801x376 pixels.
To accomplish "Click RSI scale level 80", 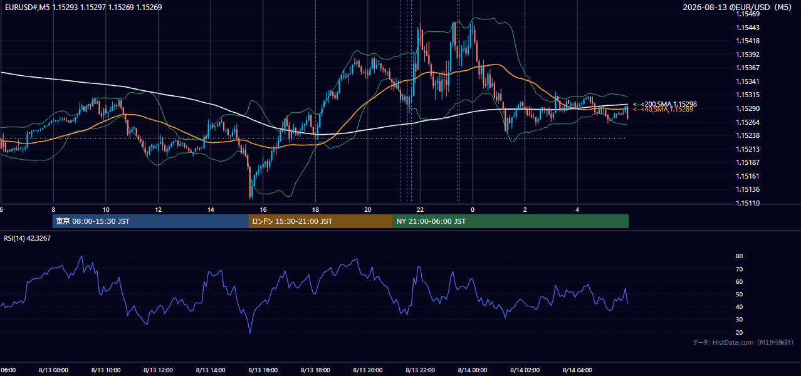I will [x=739, y=256].
